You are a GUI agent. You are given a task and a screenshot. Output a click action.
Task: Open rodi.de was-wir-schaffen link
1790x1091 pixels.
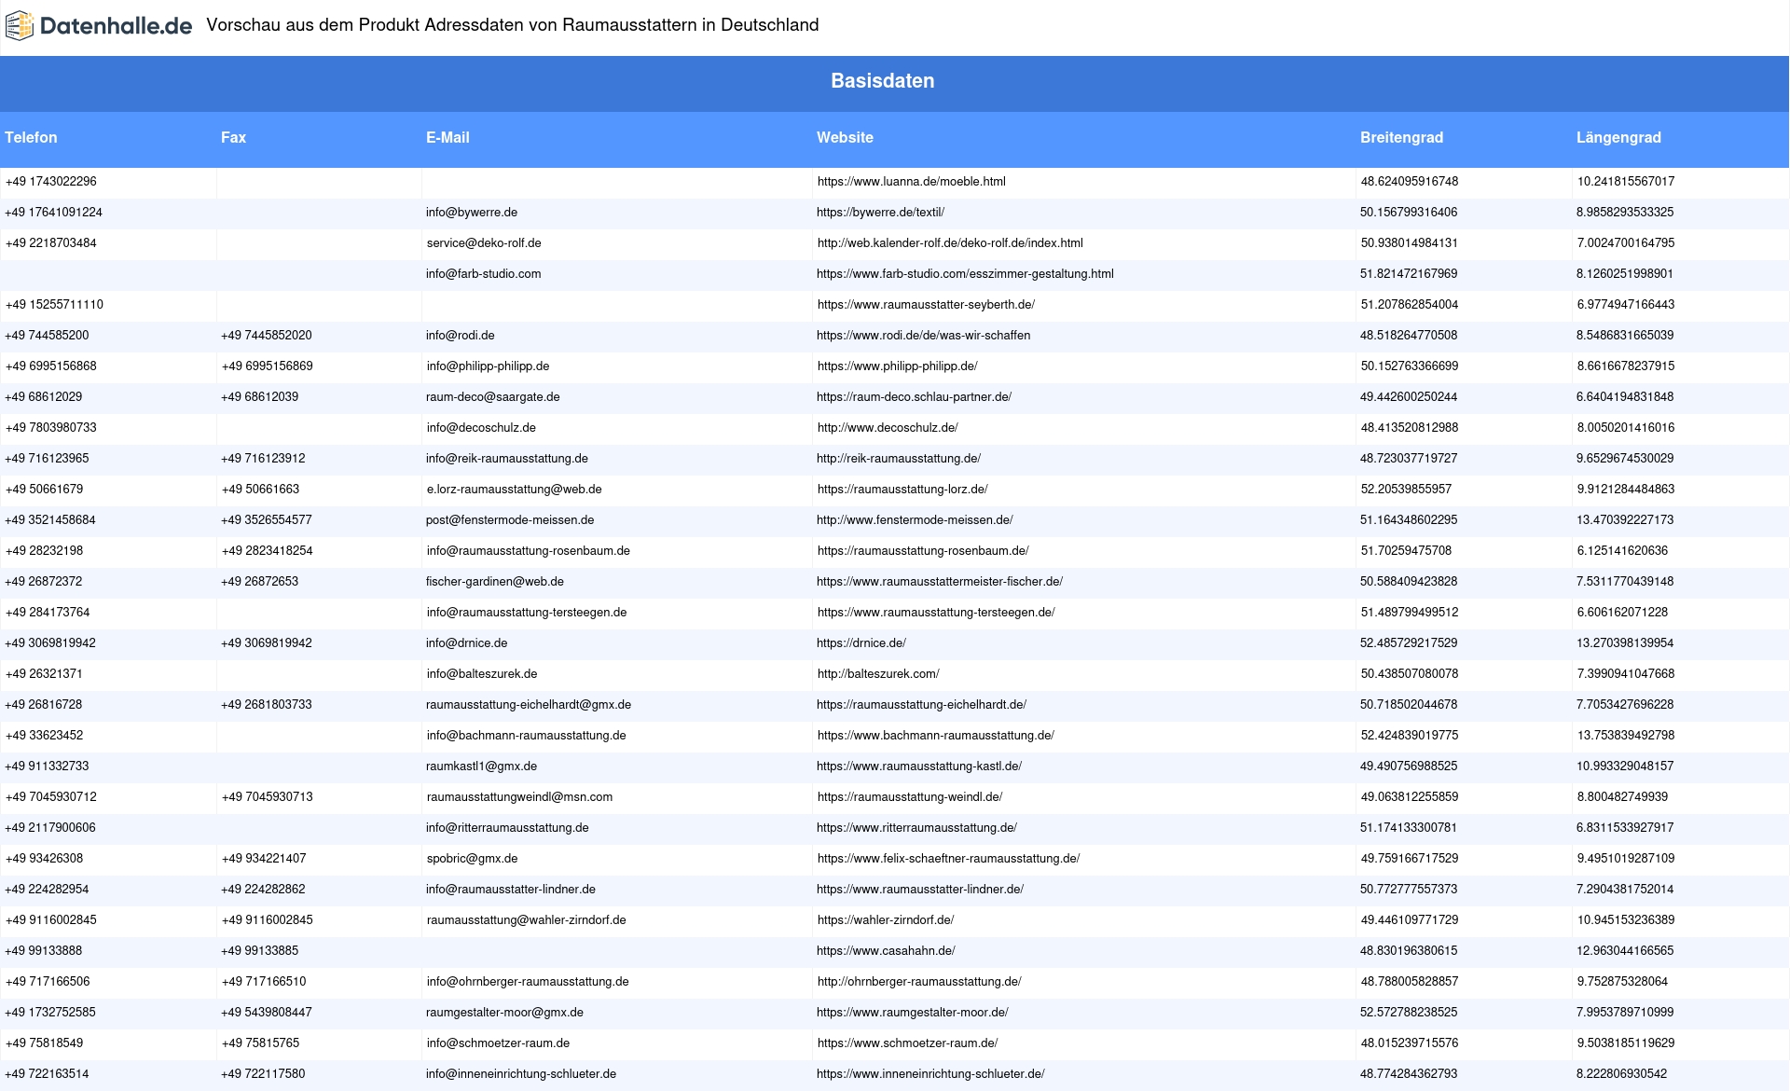pos(923,336)
